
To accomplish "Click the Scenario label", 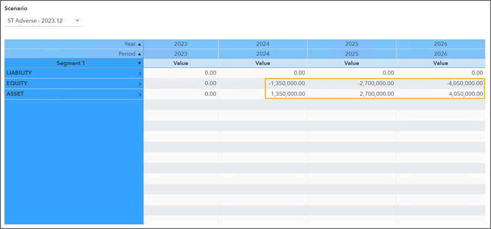I will point(16,9).
